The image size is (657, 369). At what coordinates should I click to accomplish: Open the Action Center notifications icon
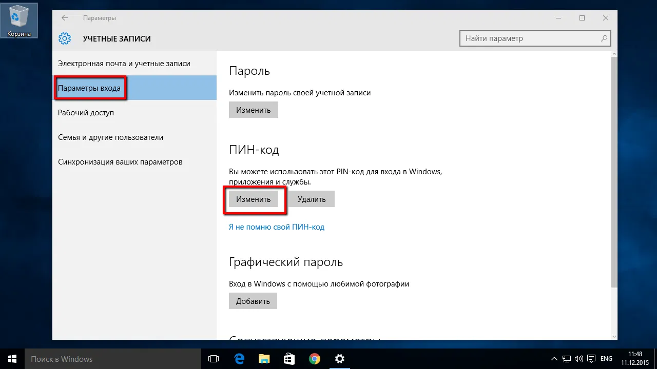591,359
